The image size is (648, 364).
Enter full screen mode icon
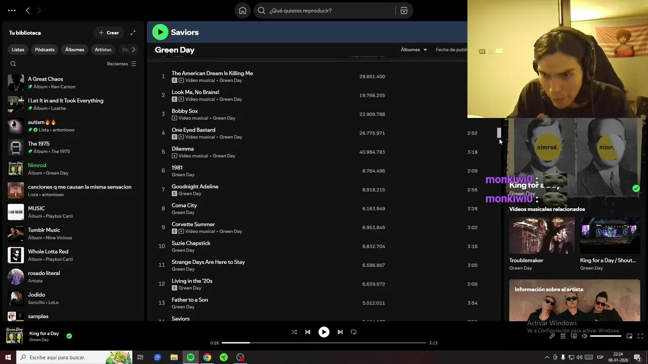click(x=640, y=336)
